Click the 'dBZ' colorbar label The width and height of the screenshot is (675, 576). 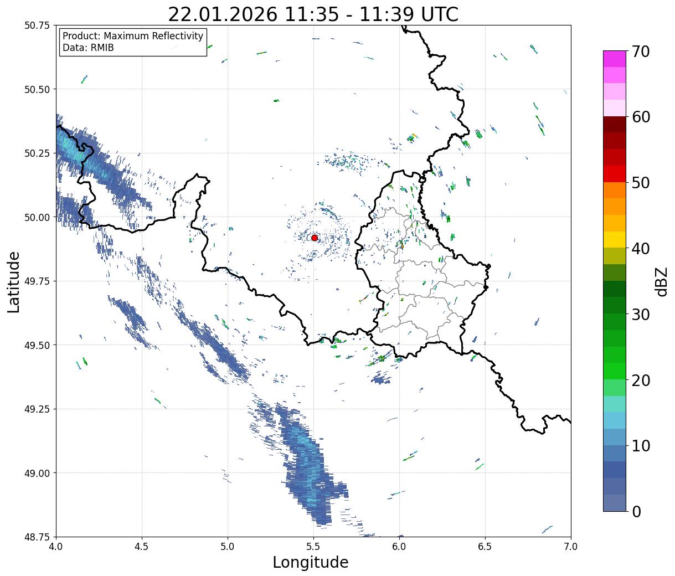point(662,281)
